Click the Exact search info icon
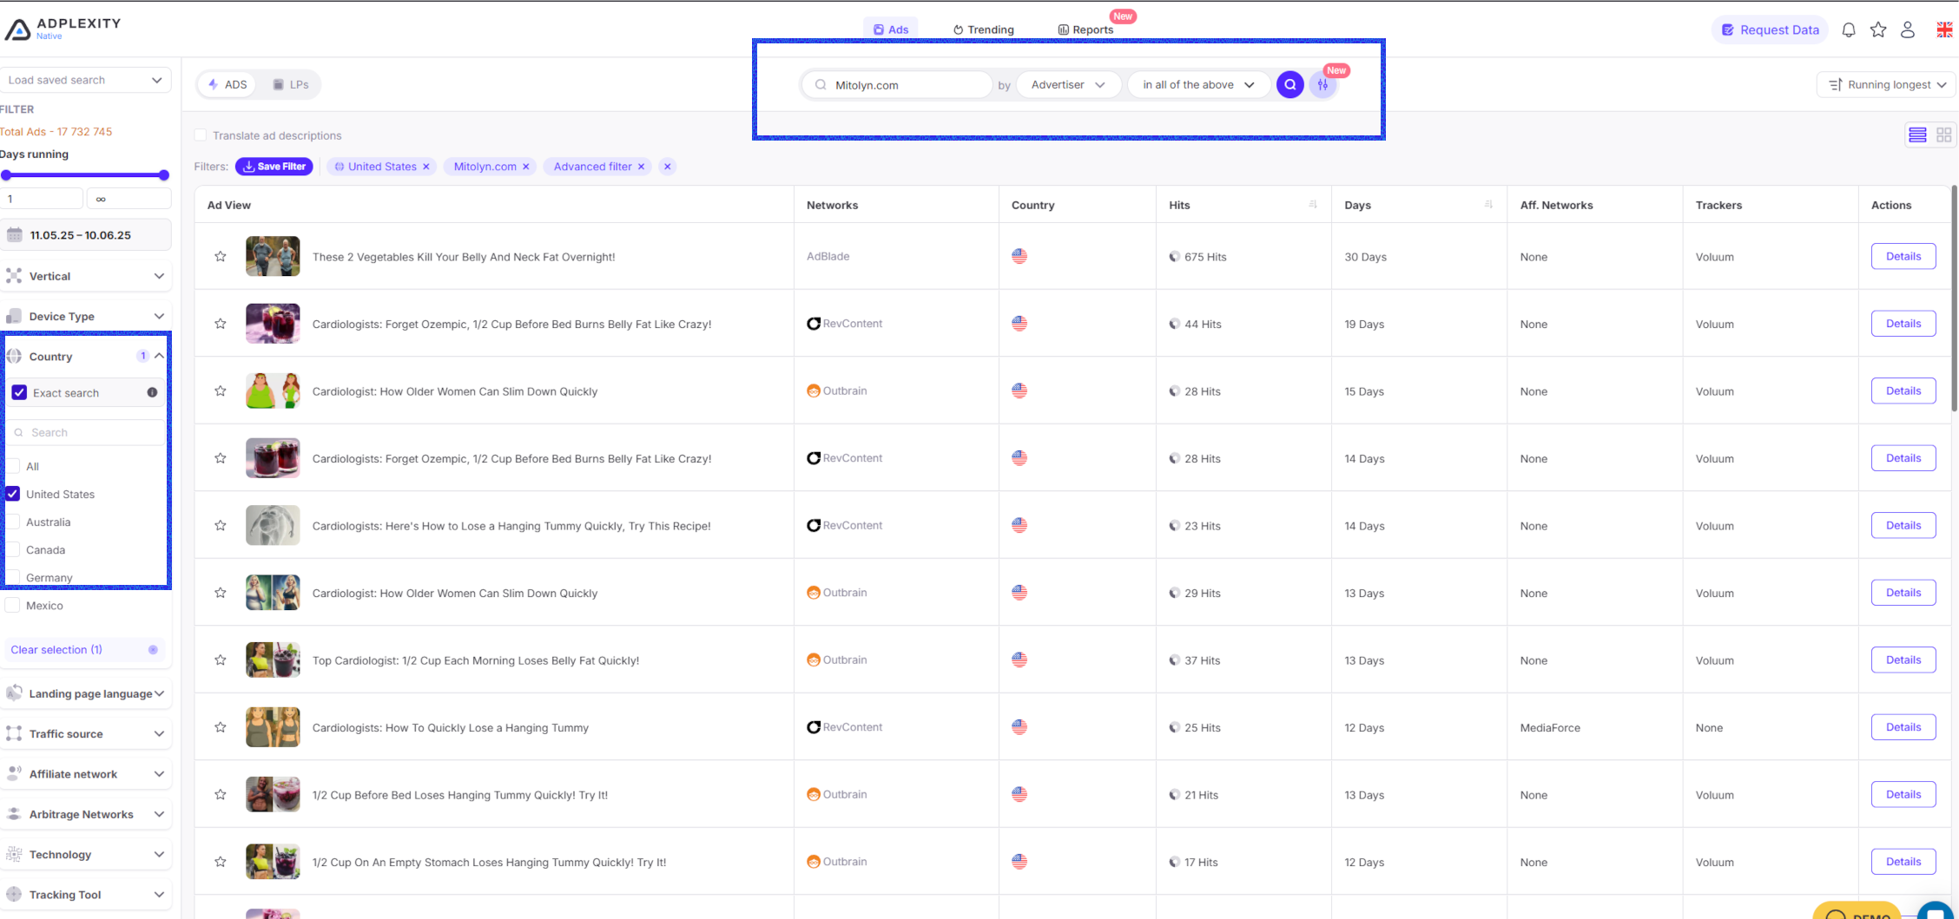The height and width of the screenshot is (919, 1959). point(153,392)
